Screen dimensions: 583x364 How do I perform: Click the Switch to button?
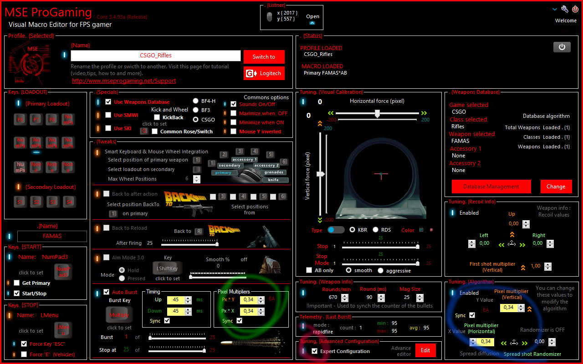point(264,57)
